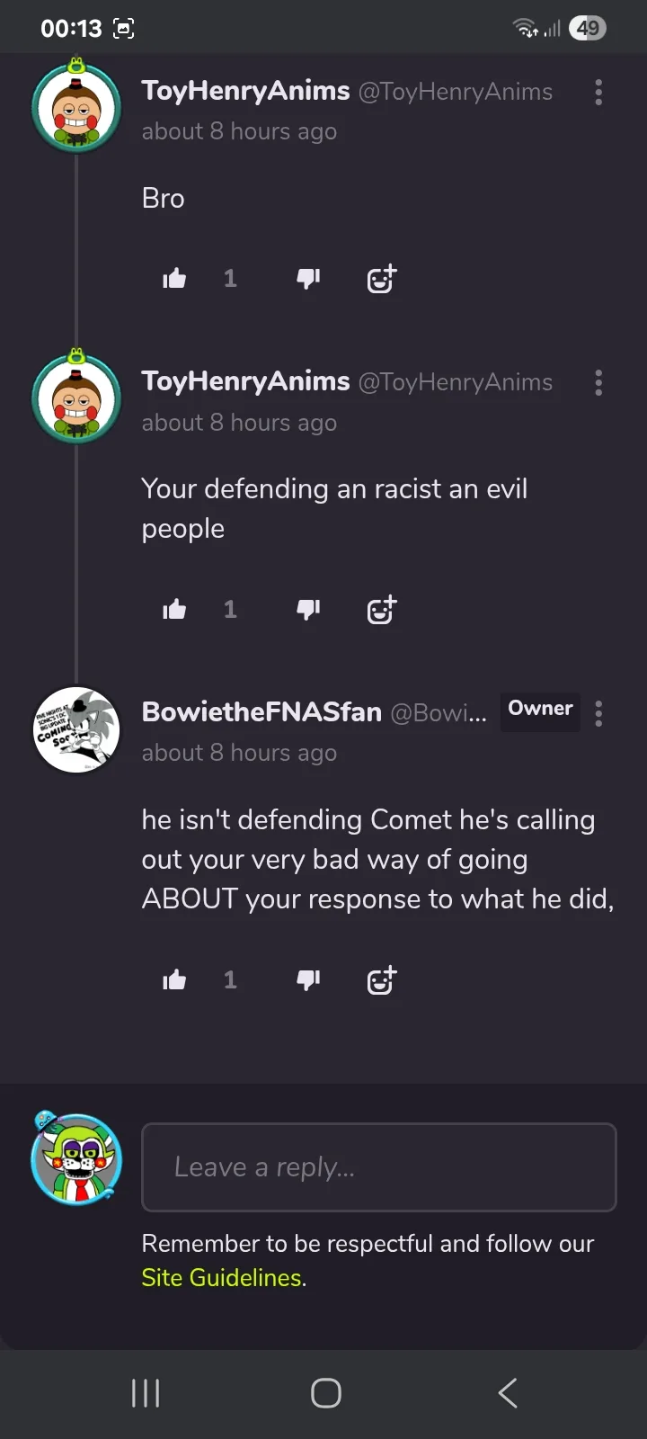647x1439 pixels.
Task: Like BowietheFNASfan's comment
Action: 174,979
